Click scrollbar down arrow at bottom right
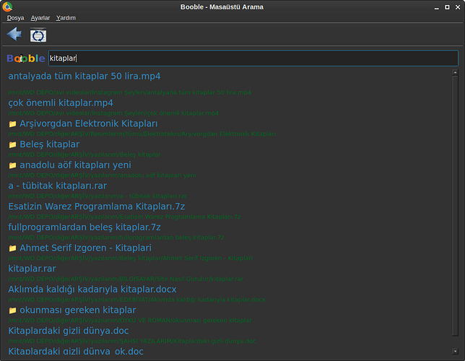The height and width of the screenshot is (361, 465). 455,354
